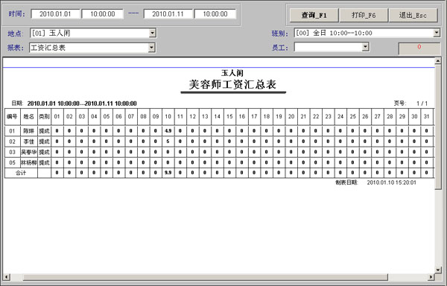Image resolution: width=447 pixels, height=286 pixels.
Task: Click the horizontal scrollbar left arrow
Action: click(x=6, y=277)
